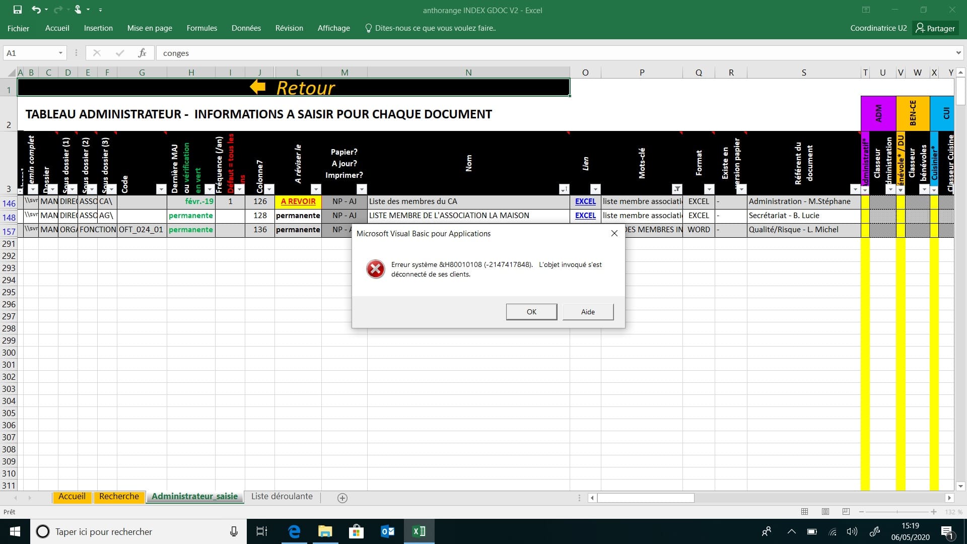Switch to Page Break Preview icon
The height and width of the screenshot is (544, 967).
click(x=846, y=512)
